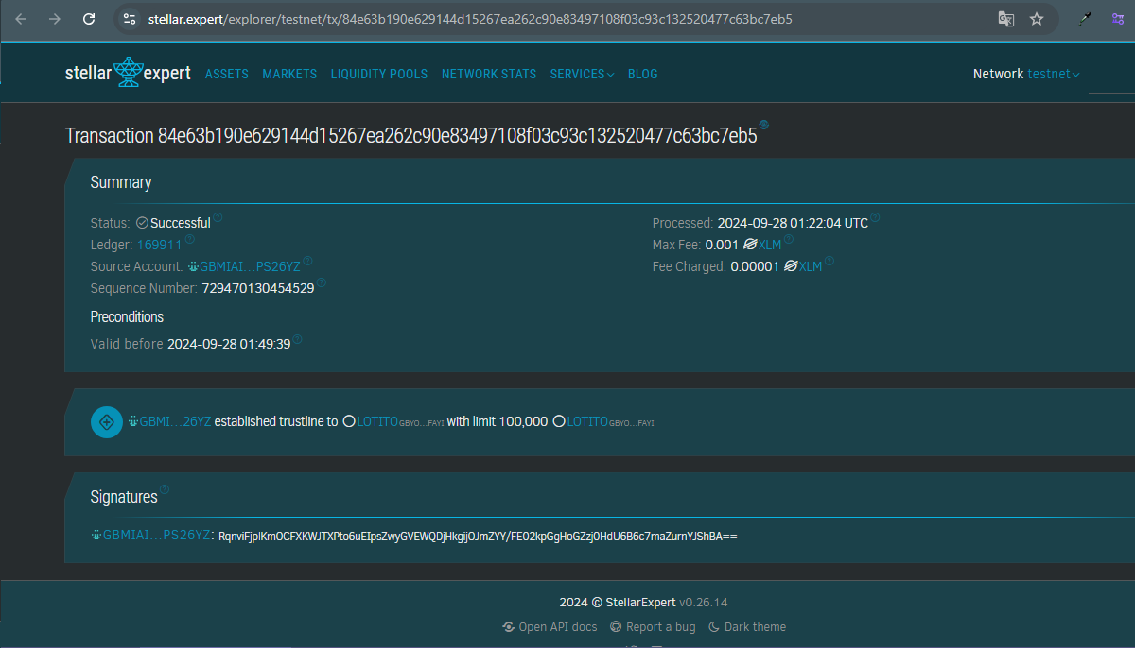View site information icon in address bar
The height and width of the screenshot is (648, 1135).
(x=131, y=19)
